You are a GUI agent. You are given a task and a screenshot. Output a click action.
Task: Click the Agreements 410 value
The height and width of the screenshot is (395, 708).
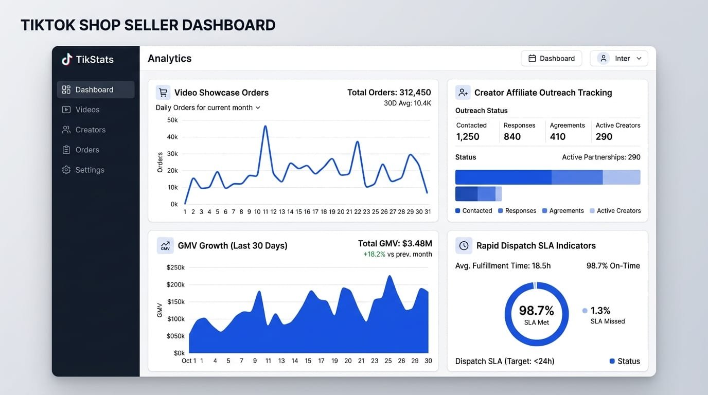click(558, 137)
